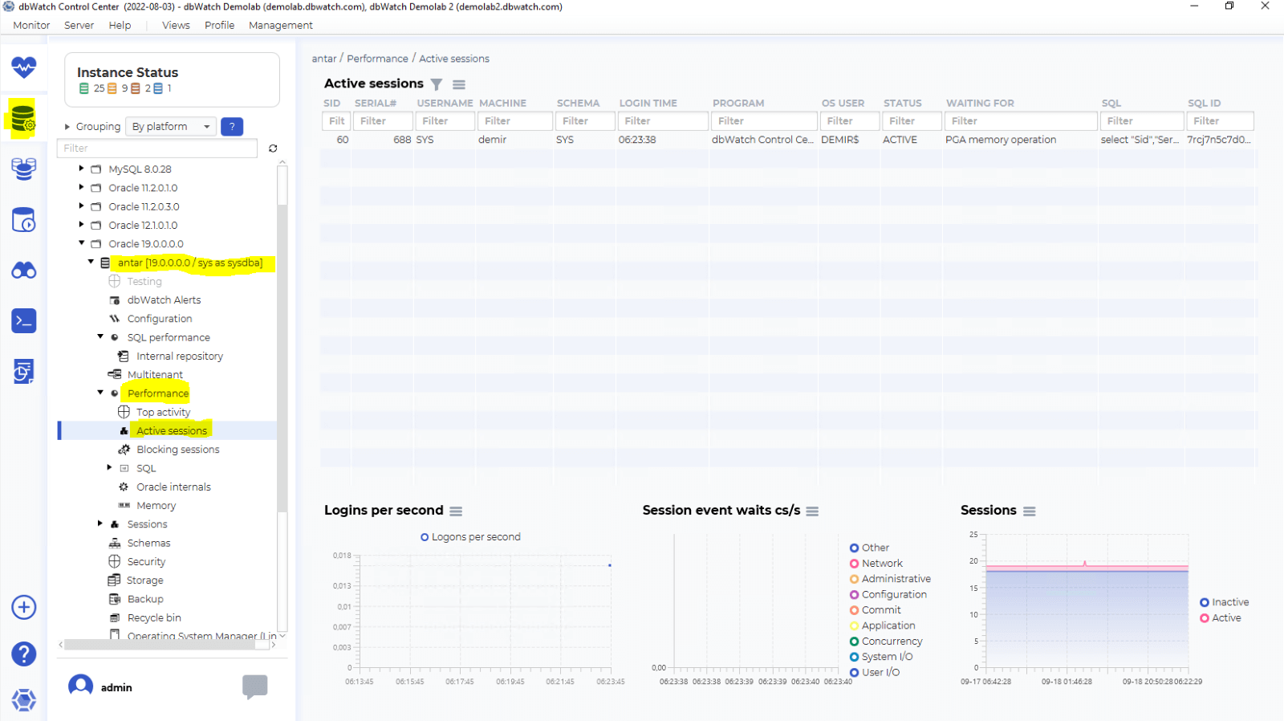The image size is (1284, 721).
Task: Open Active sessions hamburger menu
Action: (459, 84)
